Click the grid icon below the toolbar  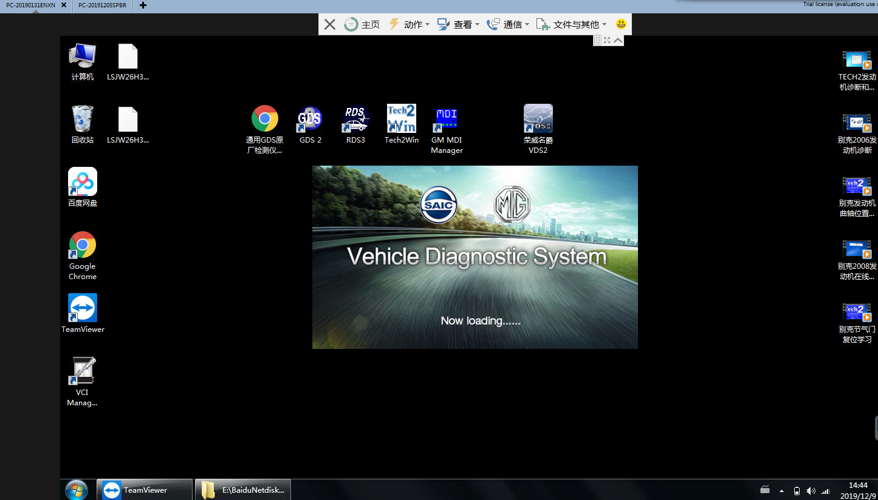[597, 40]
